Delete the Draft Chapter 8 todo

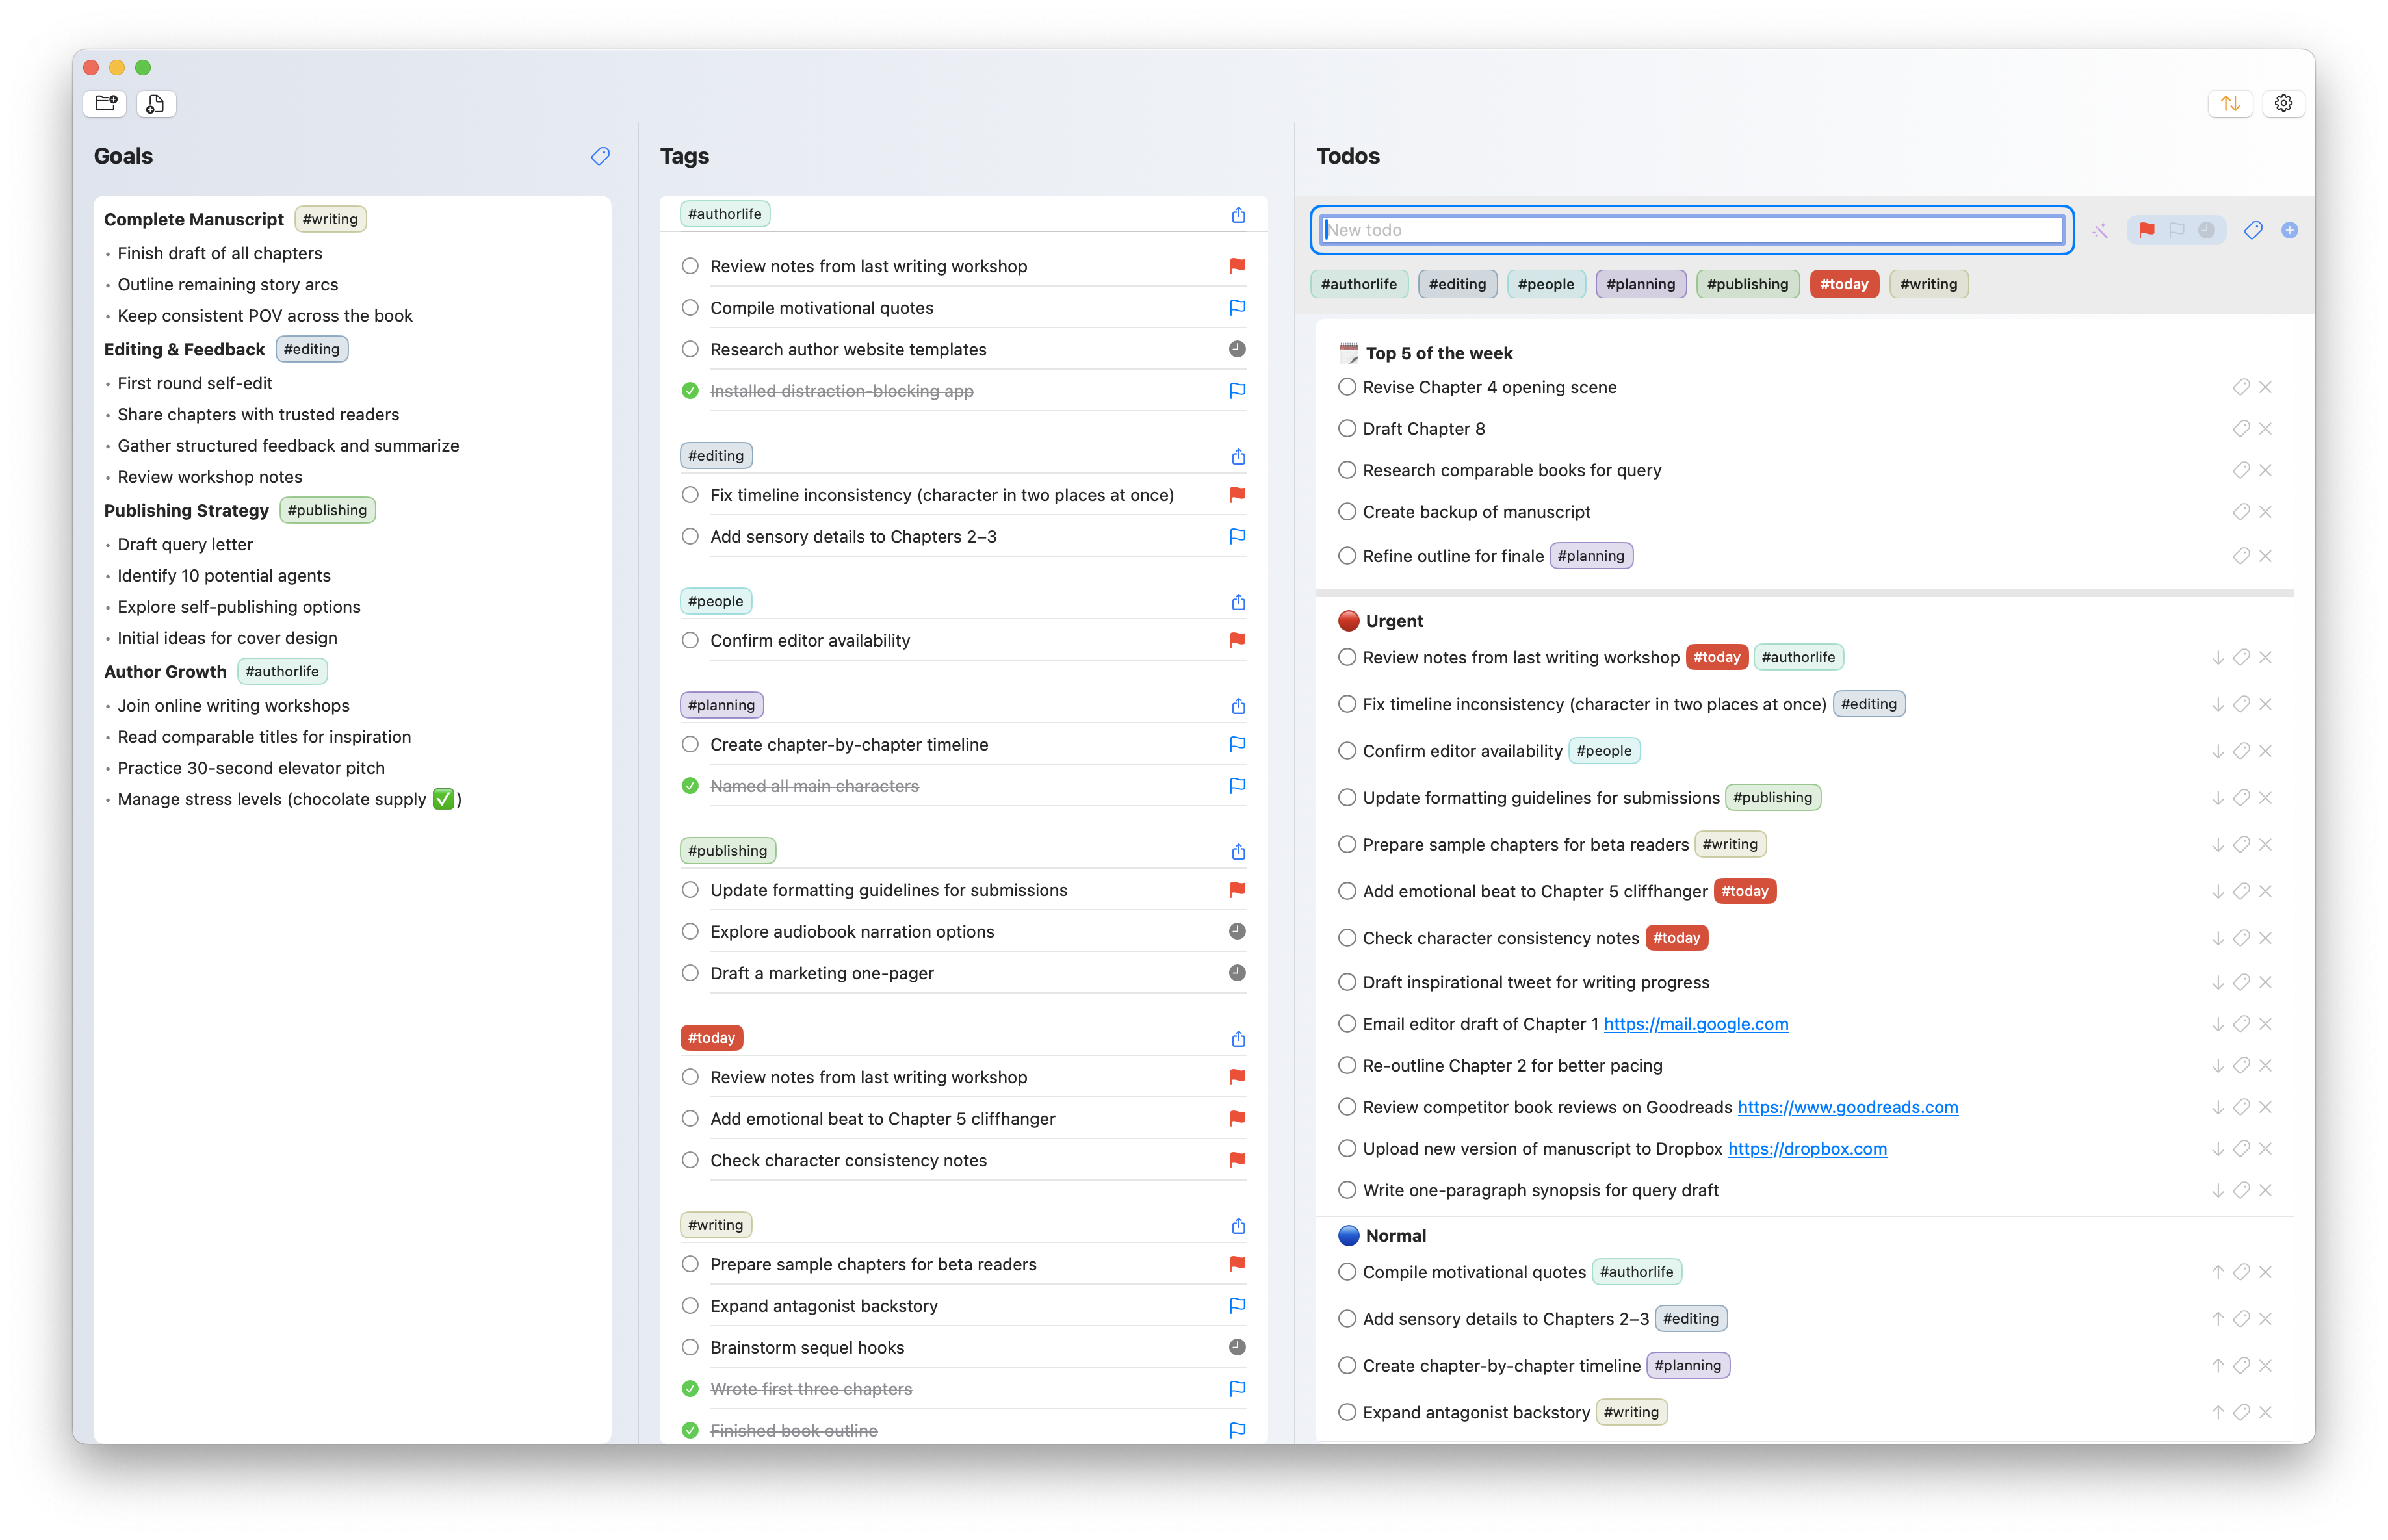click(x=2265, y=429)
